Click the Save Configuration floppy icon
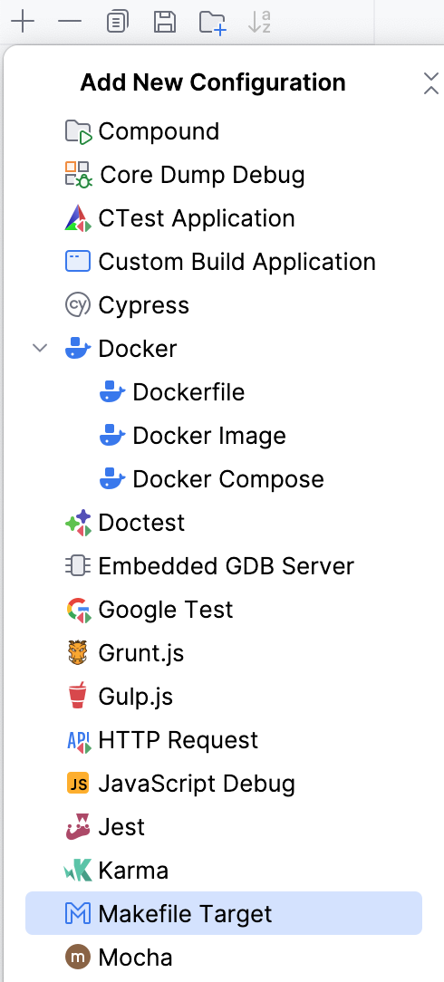Image resolution: width=444 pixels, height=982 pixels. [164, 22]
